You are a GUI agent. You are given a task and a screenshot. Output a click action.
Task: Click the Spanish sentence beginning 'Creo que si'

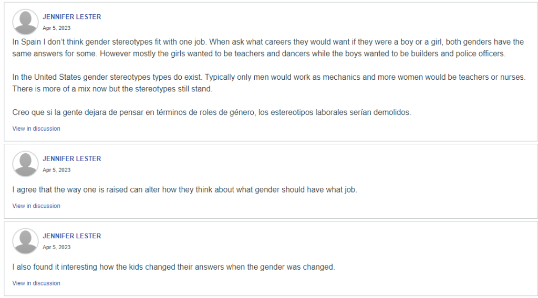(x=212, y=112)
